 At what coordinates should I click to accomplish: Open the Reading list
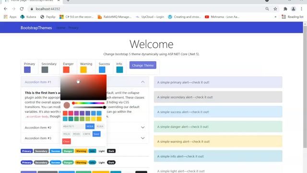(x=293, y=17)
